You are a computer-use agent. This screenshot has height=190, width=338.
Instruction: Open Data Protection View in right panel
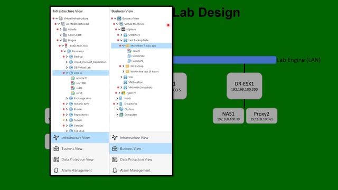pyautogui.click(x=140, y=159)
